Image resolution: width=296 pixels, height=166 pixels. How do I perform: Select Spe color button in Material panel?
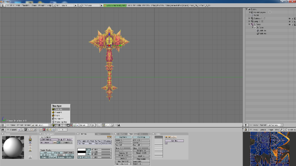tap(88, 152)
